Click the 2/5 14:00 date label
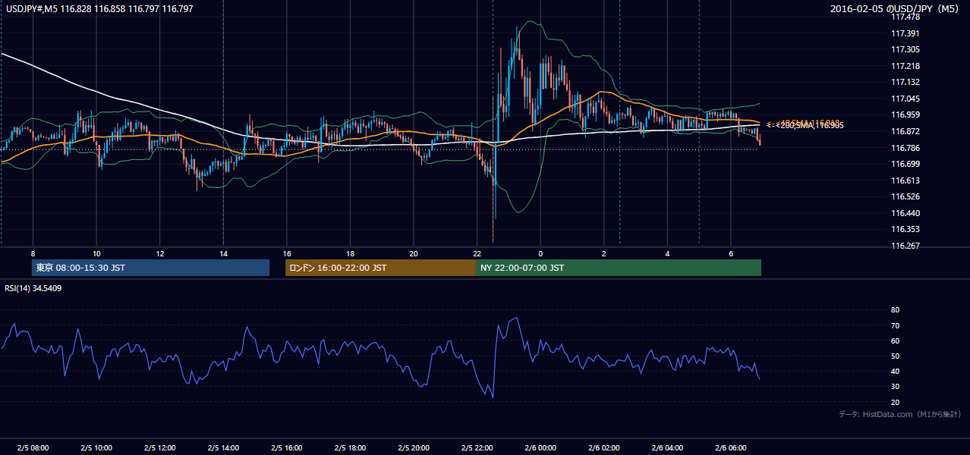This screenshot has height=455, width=970. coord(223,447)
